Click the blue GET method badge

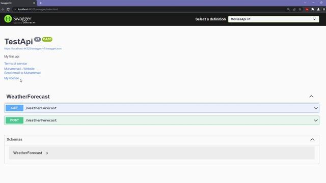coord(14,108)
